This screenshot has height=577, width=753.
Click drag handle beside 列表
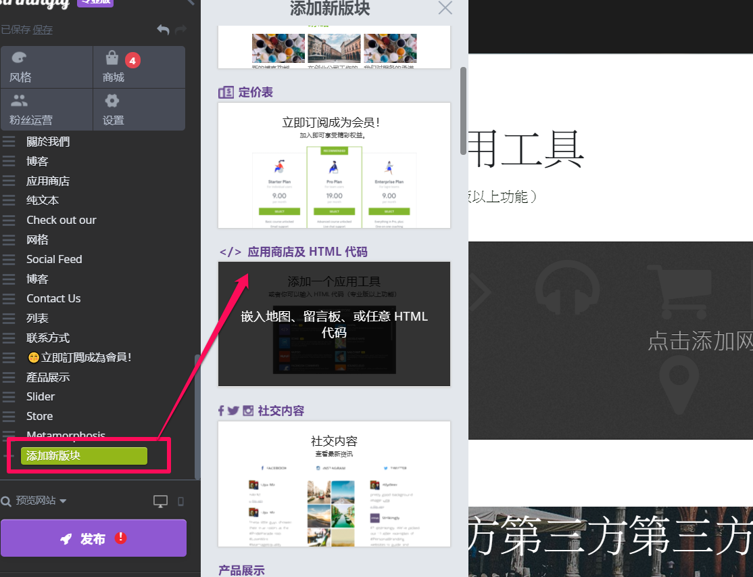[9, 318]
